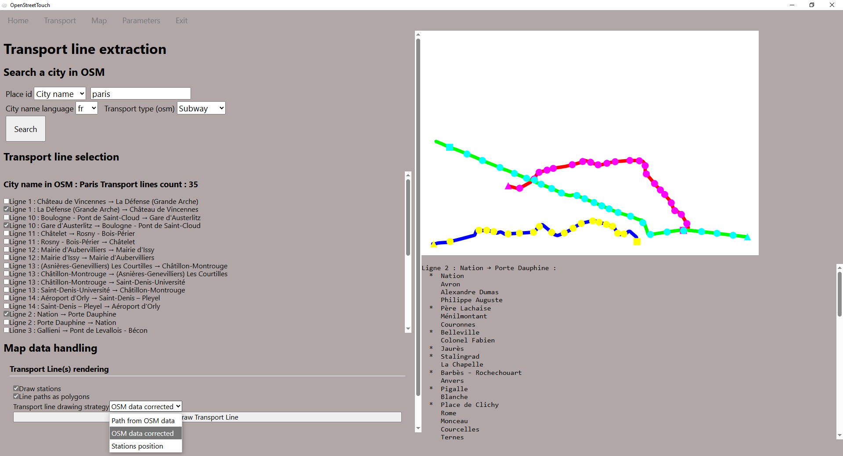Open the Map menu
Image resolution: width=843 pixels, height=456 pixels.
coord(99,21)
